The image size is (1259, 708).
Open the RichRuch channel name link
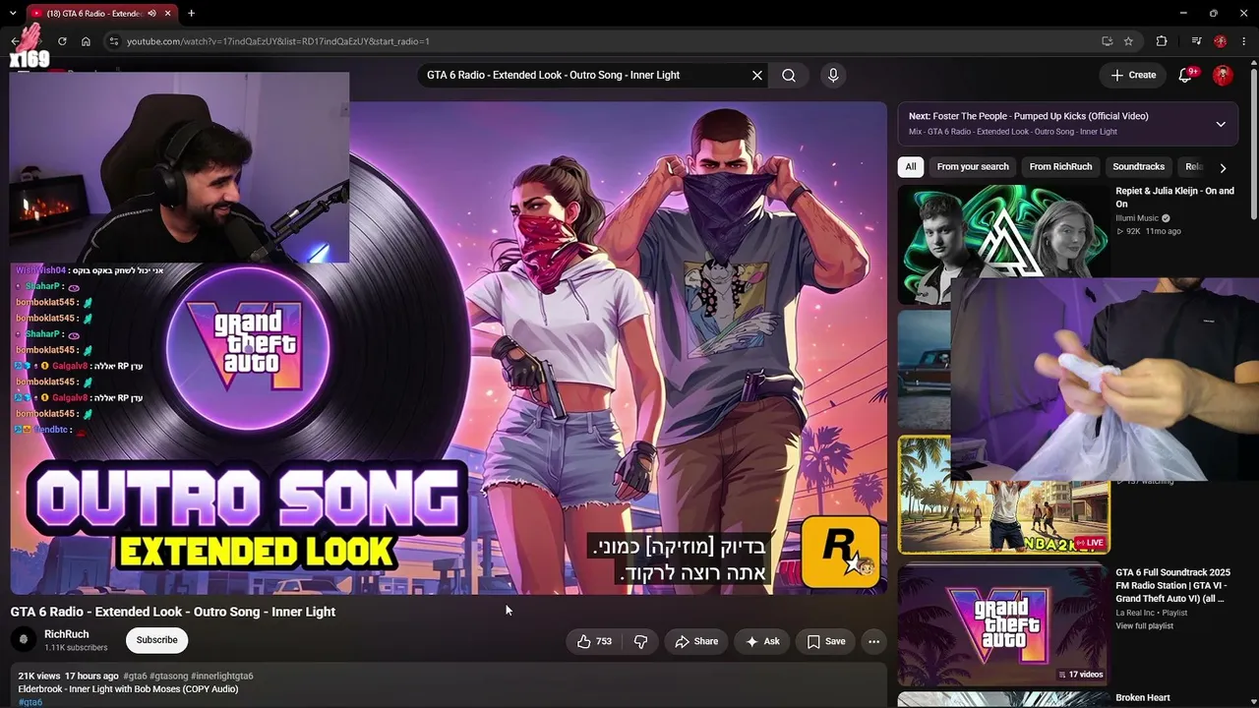(x=67, y=634)
